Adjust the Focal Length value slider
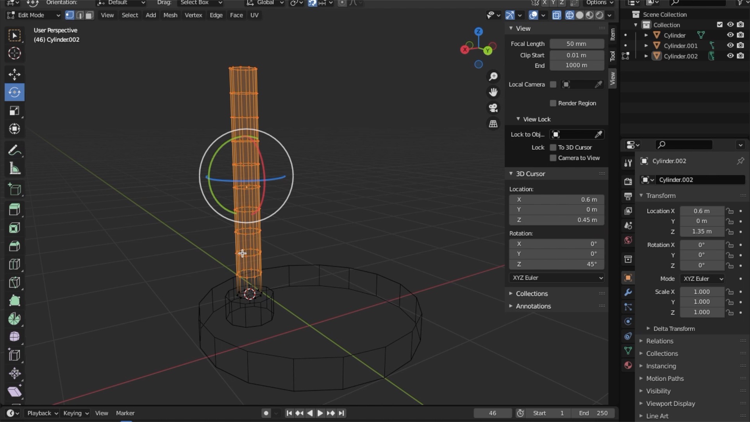 pyautogui.click(x=577, y=44)
